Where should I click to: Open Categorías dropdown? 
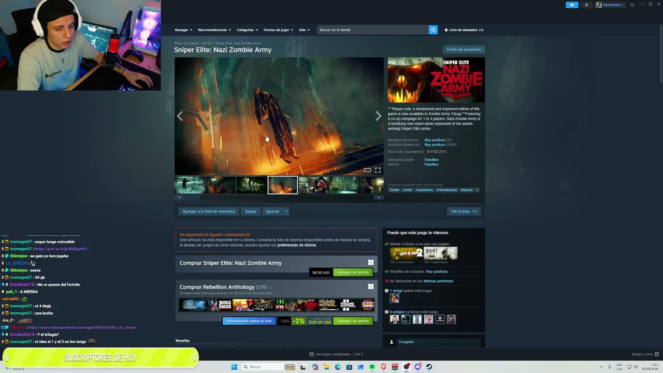247,30
